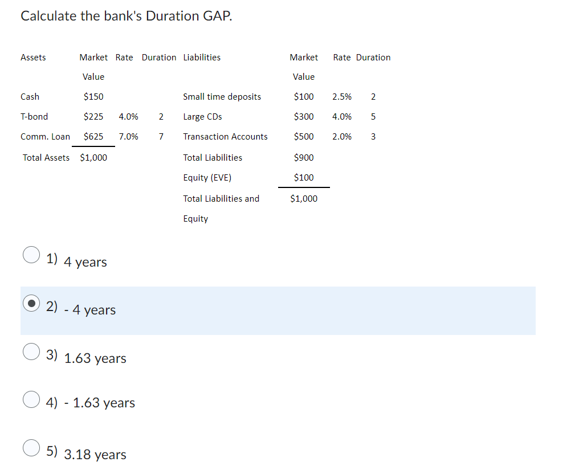Click the 'Assets' column header

coord(33,57)
